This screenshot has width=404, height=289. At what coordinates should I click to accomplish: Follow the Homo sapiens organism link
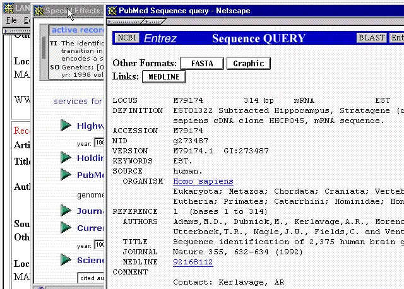(x=203, y=181)
